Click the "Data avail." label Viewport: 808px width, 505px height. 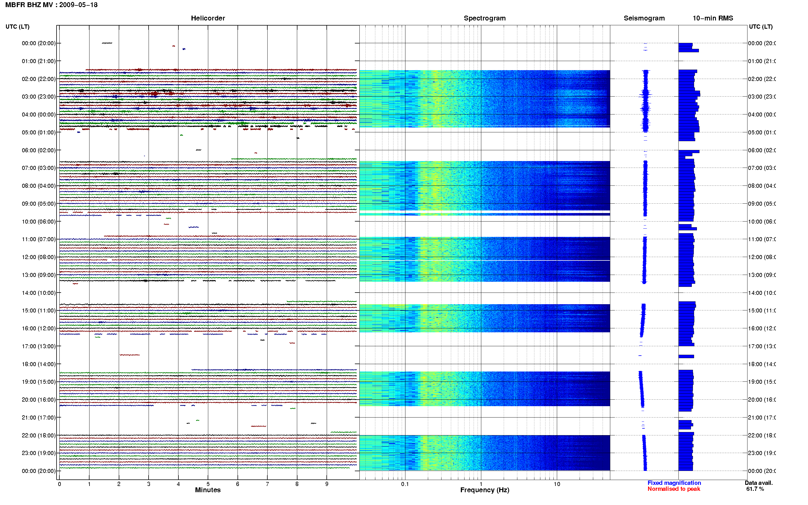[759, 483]
